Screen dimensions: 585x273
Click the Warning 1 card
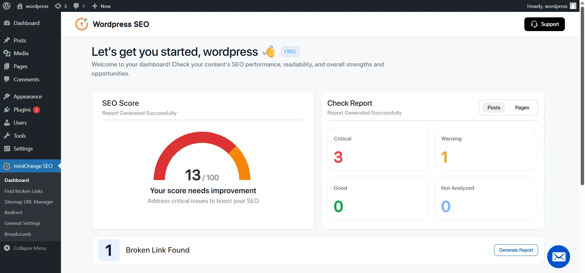pos(485,149)
